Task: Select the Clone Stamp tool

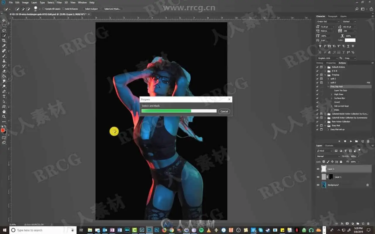Action: 4,61
